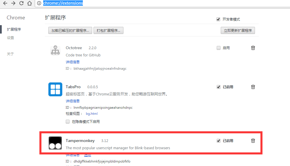Go back with the browser back arrow

point(5,3)
